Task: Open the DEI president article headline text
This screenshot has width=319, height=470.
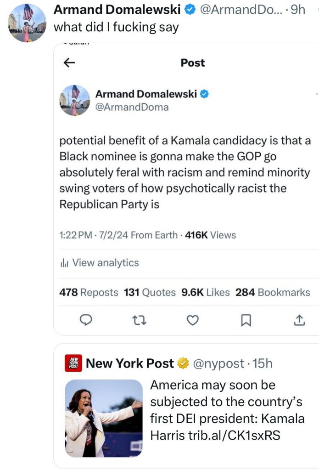Action: click(x=227, y=410)
